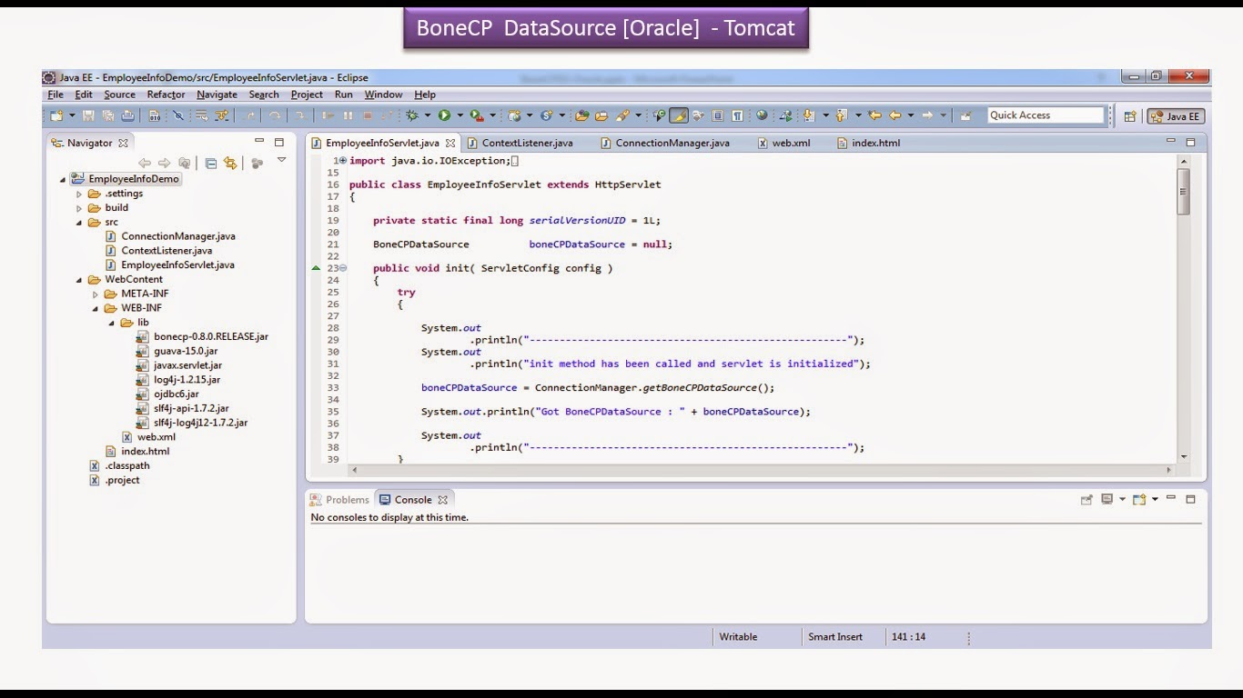Click the Back navigation yellow arrow
The width and height of the screenshot is (1243, 698).
[894, 115]
